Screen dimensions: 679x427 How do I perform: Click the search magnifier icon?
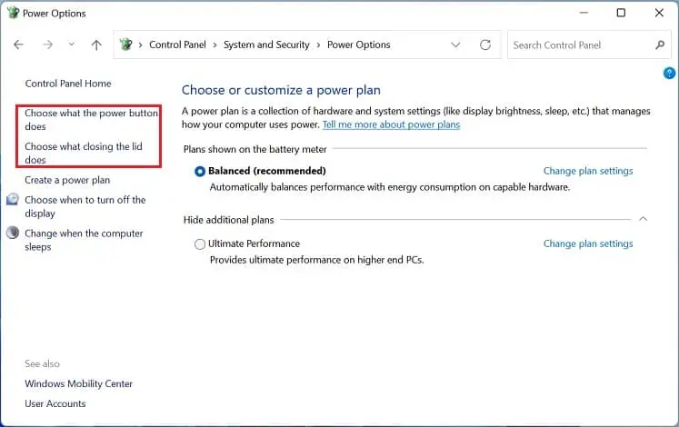pos(661,45)
